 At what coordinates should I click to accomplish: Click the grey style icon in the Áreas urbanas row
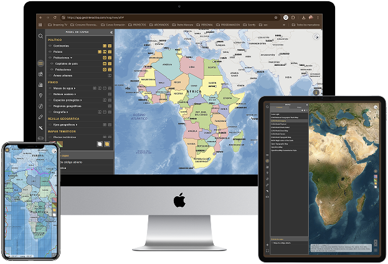click(110, 76)
